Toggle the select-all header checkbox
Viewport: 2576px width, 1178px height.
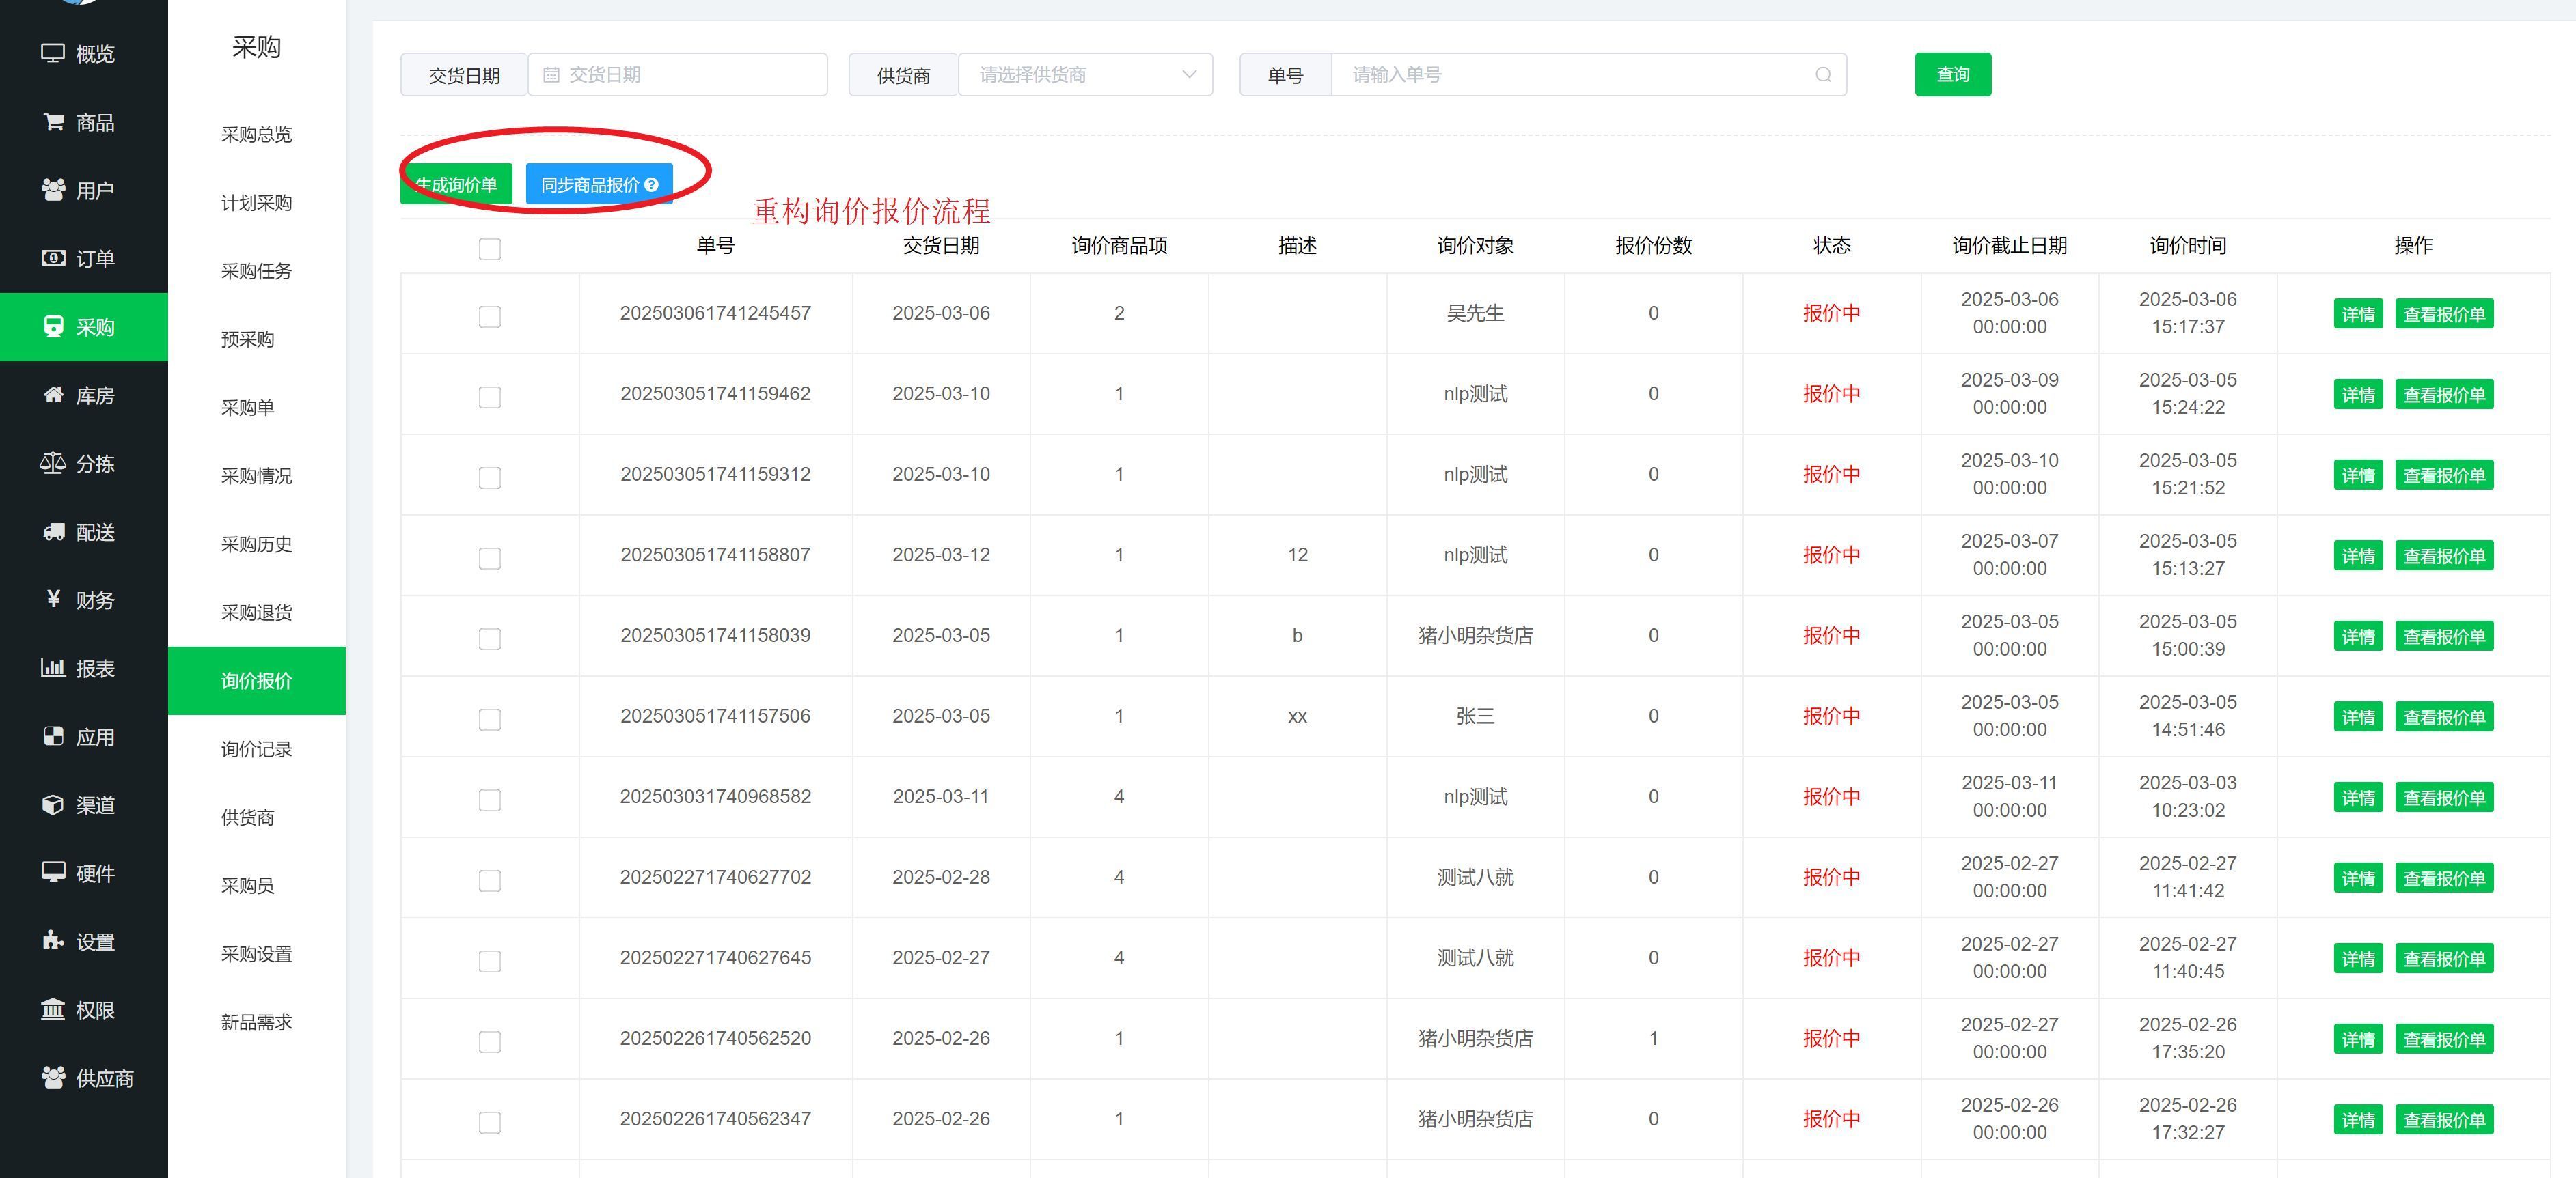[489, 249]
